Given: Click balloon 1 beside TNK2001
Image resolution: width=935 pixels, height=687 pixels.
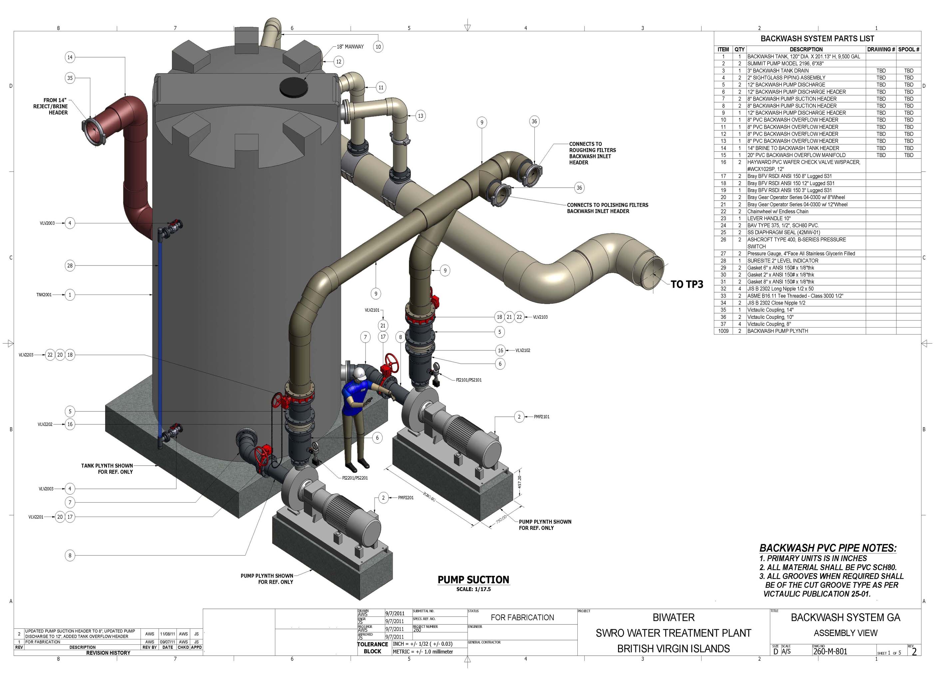Looking at the screenshot, I should coord(70,295).
